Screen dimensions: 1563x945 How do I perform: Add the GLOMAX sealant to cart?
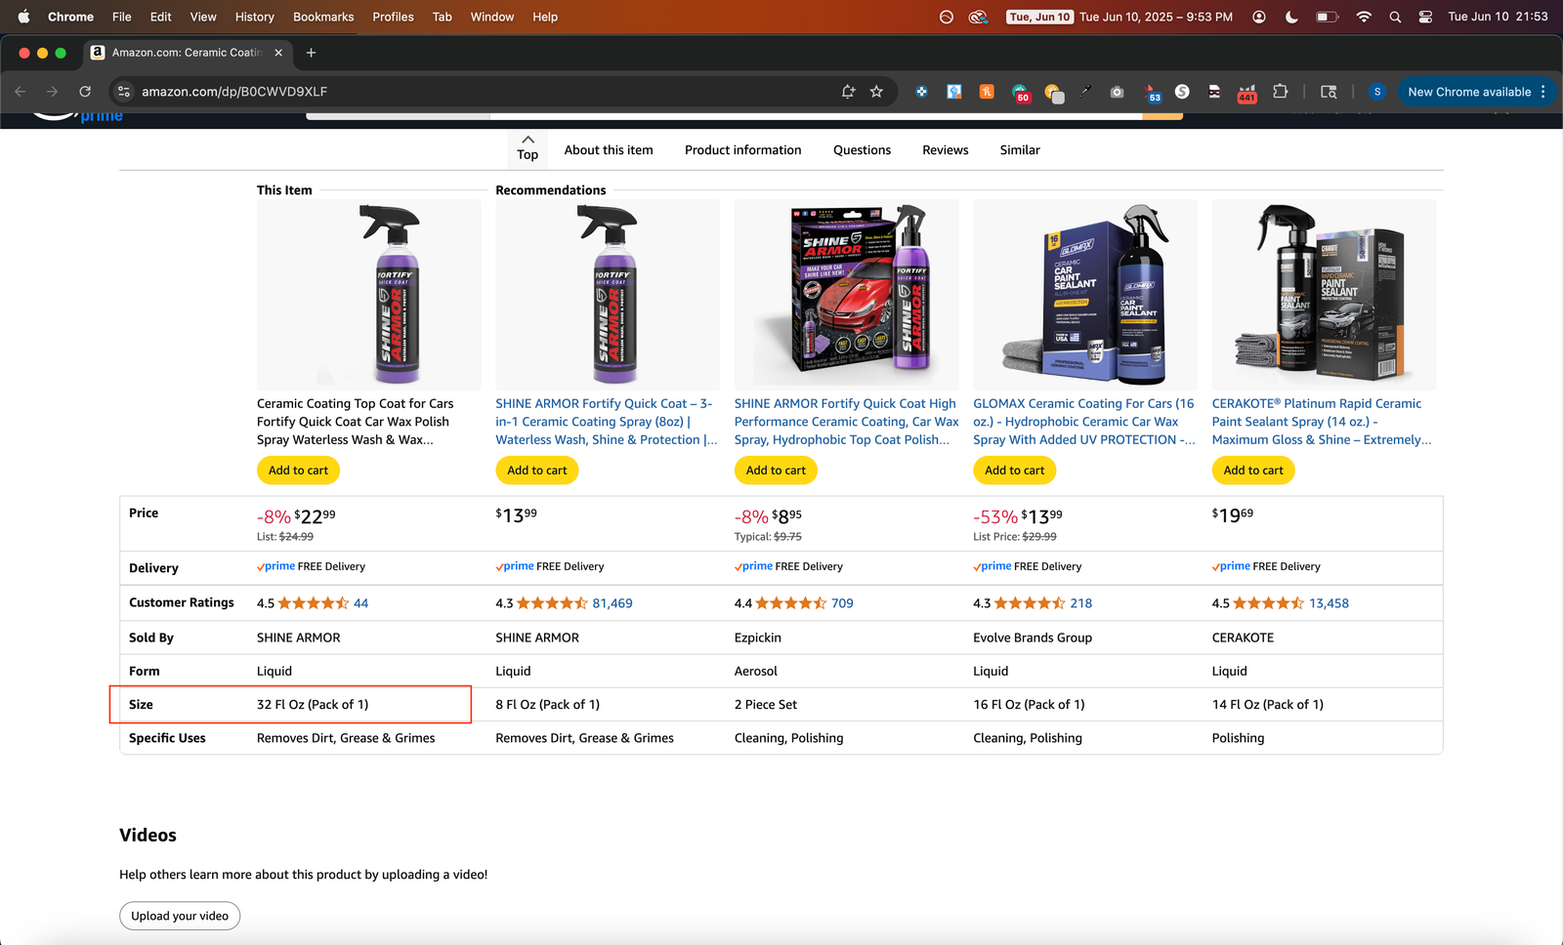tap(1014, 471)
